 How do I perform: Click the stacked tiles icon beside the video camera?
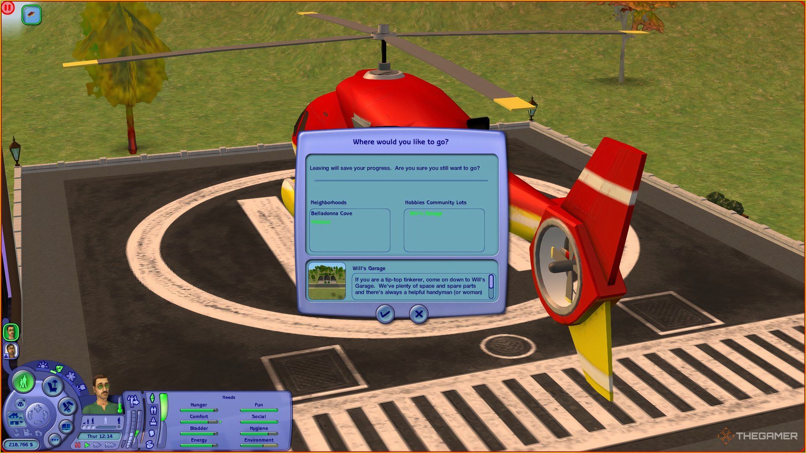[17, 432]
